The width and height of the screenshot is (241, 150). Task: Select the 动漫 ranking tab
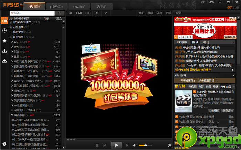pyautogui.click(x=208, y=87)
